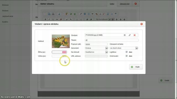Click the Underline icon in background editor toolbar

tap(53, 19)
